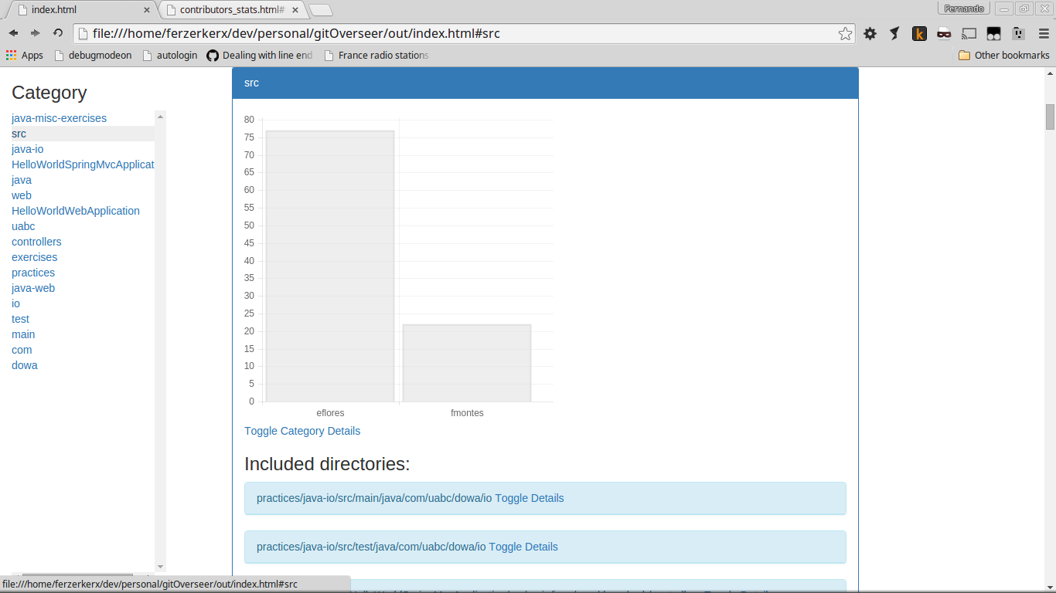
Task: Click the fmontes bar in the chart
Action: pos(467,363)
